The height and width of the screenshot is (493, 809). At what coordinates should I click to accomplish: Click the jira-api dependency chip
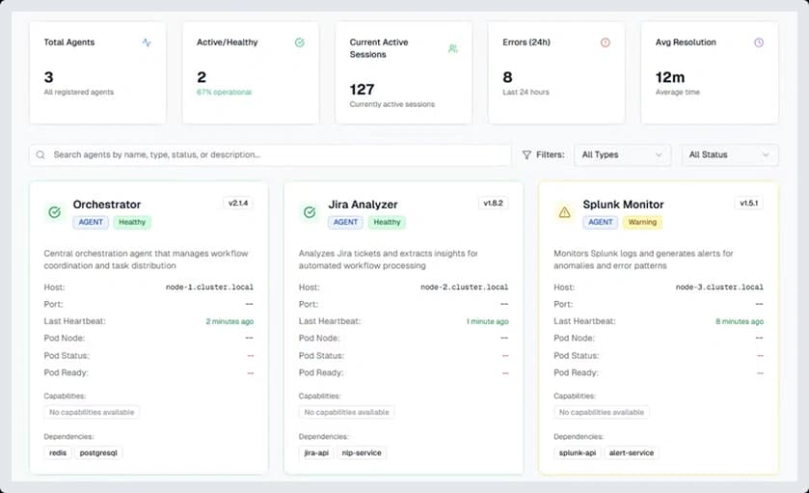click(316, 452)
